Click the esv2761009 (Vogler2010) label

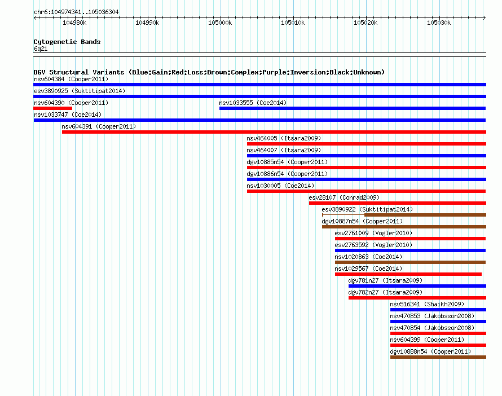(373, 233)
